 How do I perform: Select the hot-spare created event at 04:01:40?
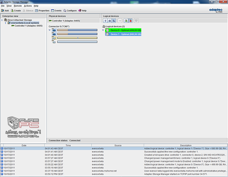pyautogui.click(x=114, y=155)
